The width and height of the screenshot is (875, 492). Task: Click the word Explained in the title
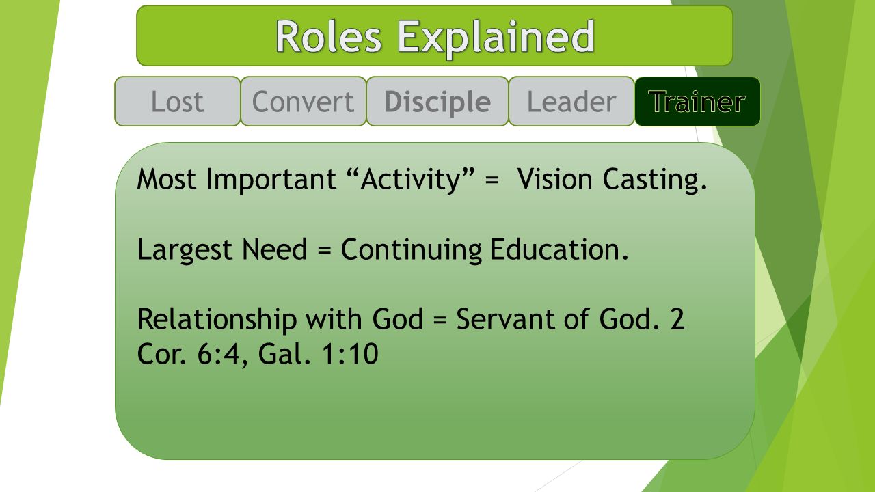[x=496, y=36]
